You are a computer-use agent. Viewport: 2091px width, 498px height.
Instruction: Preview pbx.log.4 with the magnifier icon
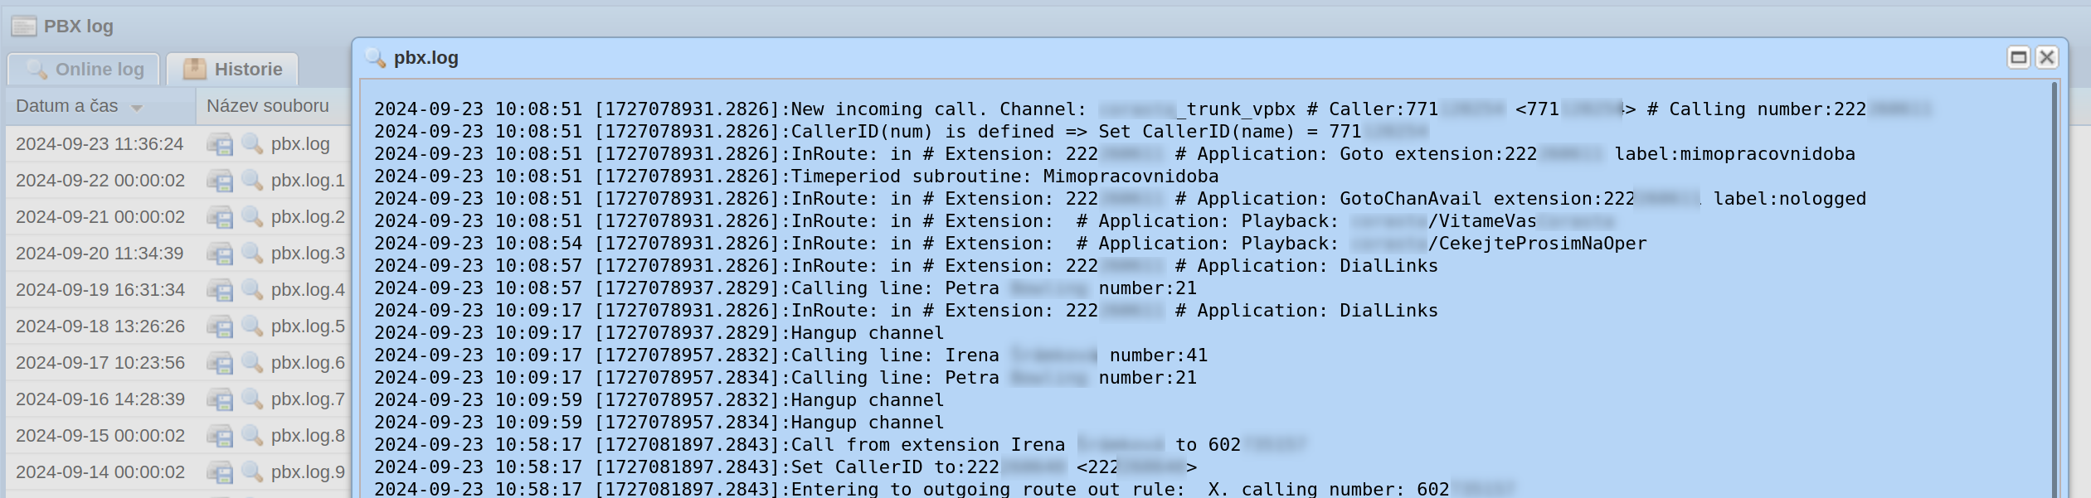click(252, 290)
